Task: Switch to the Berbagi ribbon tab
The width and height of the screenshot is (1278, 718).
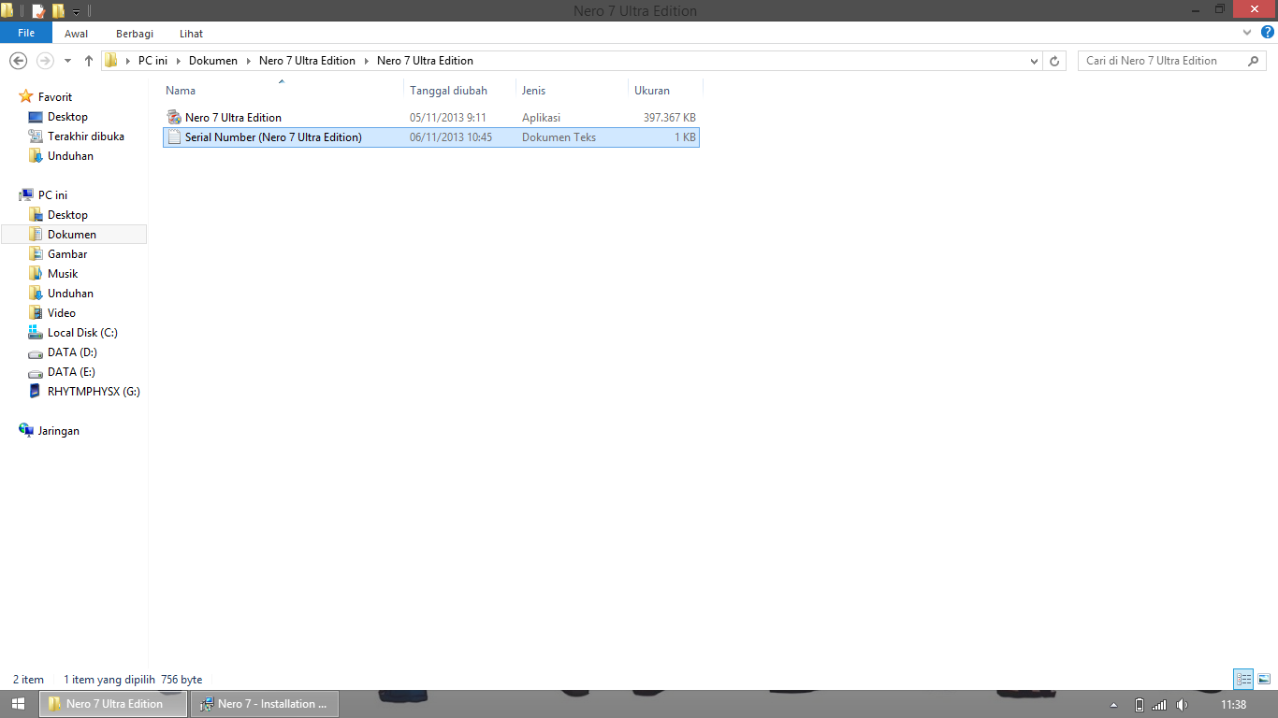Action: (x=135, y=34)
